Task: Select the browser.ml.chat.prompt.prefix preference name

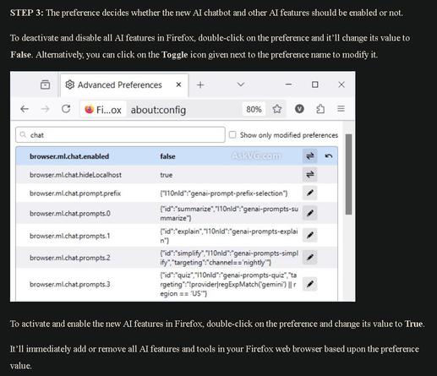Action: point(75,193)
